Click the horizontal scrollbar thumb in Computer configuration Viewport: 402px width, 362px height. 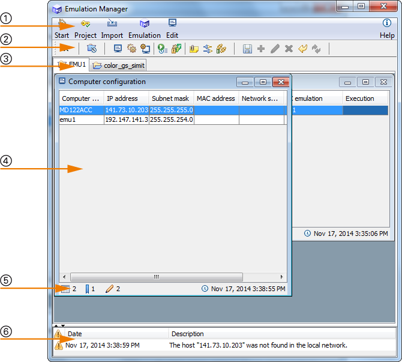point(157,277)
